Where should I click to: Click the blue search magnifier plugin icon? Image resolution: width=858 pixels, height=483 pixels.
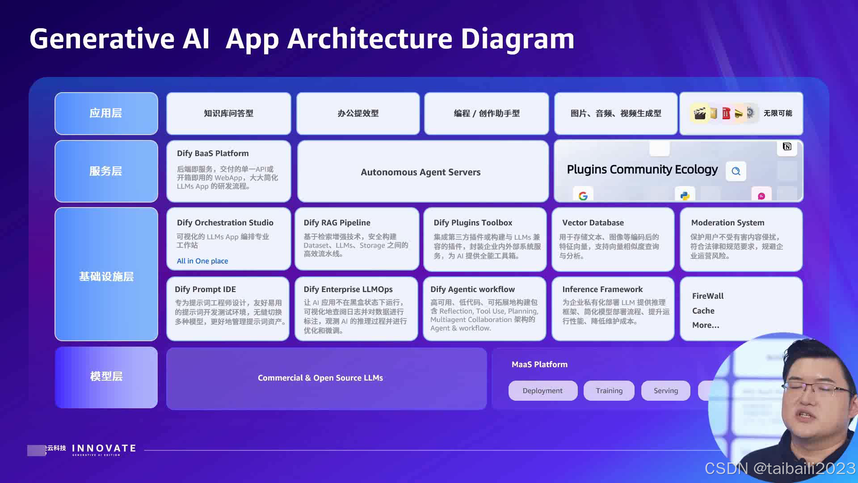[736, 171]
